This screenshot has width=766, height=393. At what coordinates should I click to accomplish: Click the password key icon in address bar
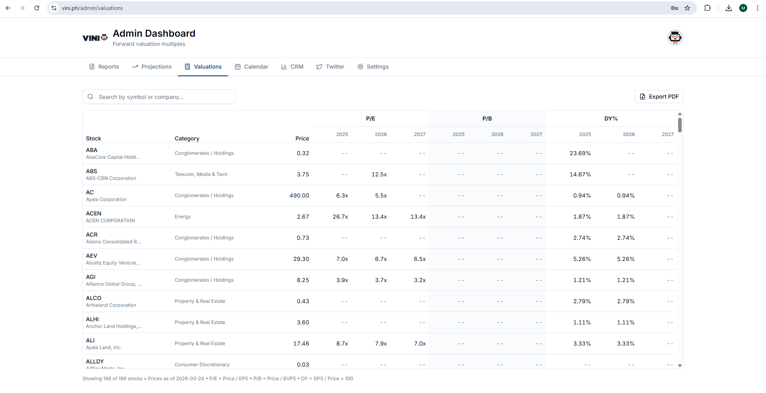(x=674, y=8)
